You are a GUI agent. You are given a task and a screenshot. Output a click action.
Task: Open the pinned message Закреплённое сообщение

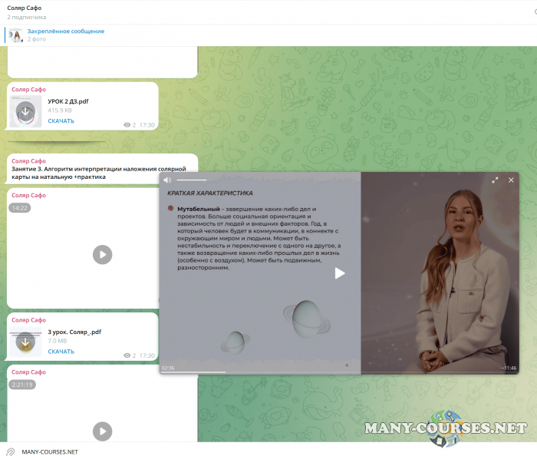point(65,31)
